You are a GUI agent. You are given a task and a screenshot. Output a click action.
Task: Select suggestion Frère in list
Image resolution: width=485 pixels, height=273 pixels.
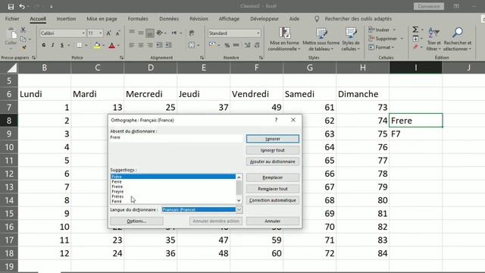(174, 177)
